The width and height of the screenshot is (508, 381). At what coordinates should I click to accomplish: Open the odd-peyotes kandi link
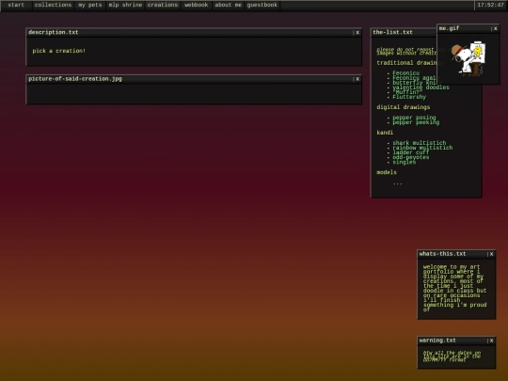(411, 157)
